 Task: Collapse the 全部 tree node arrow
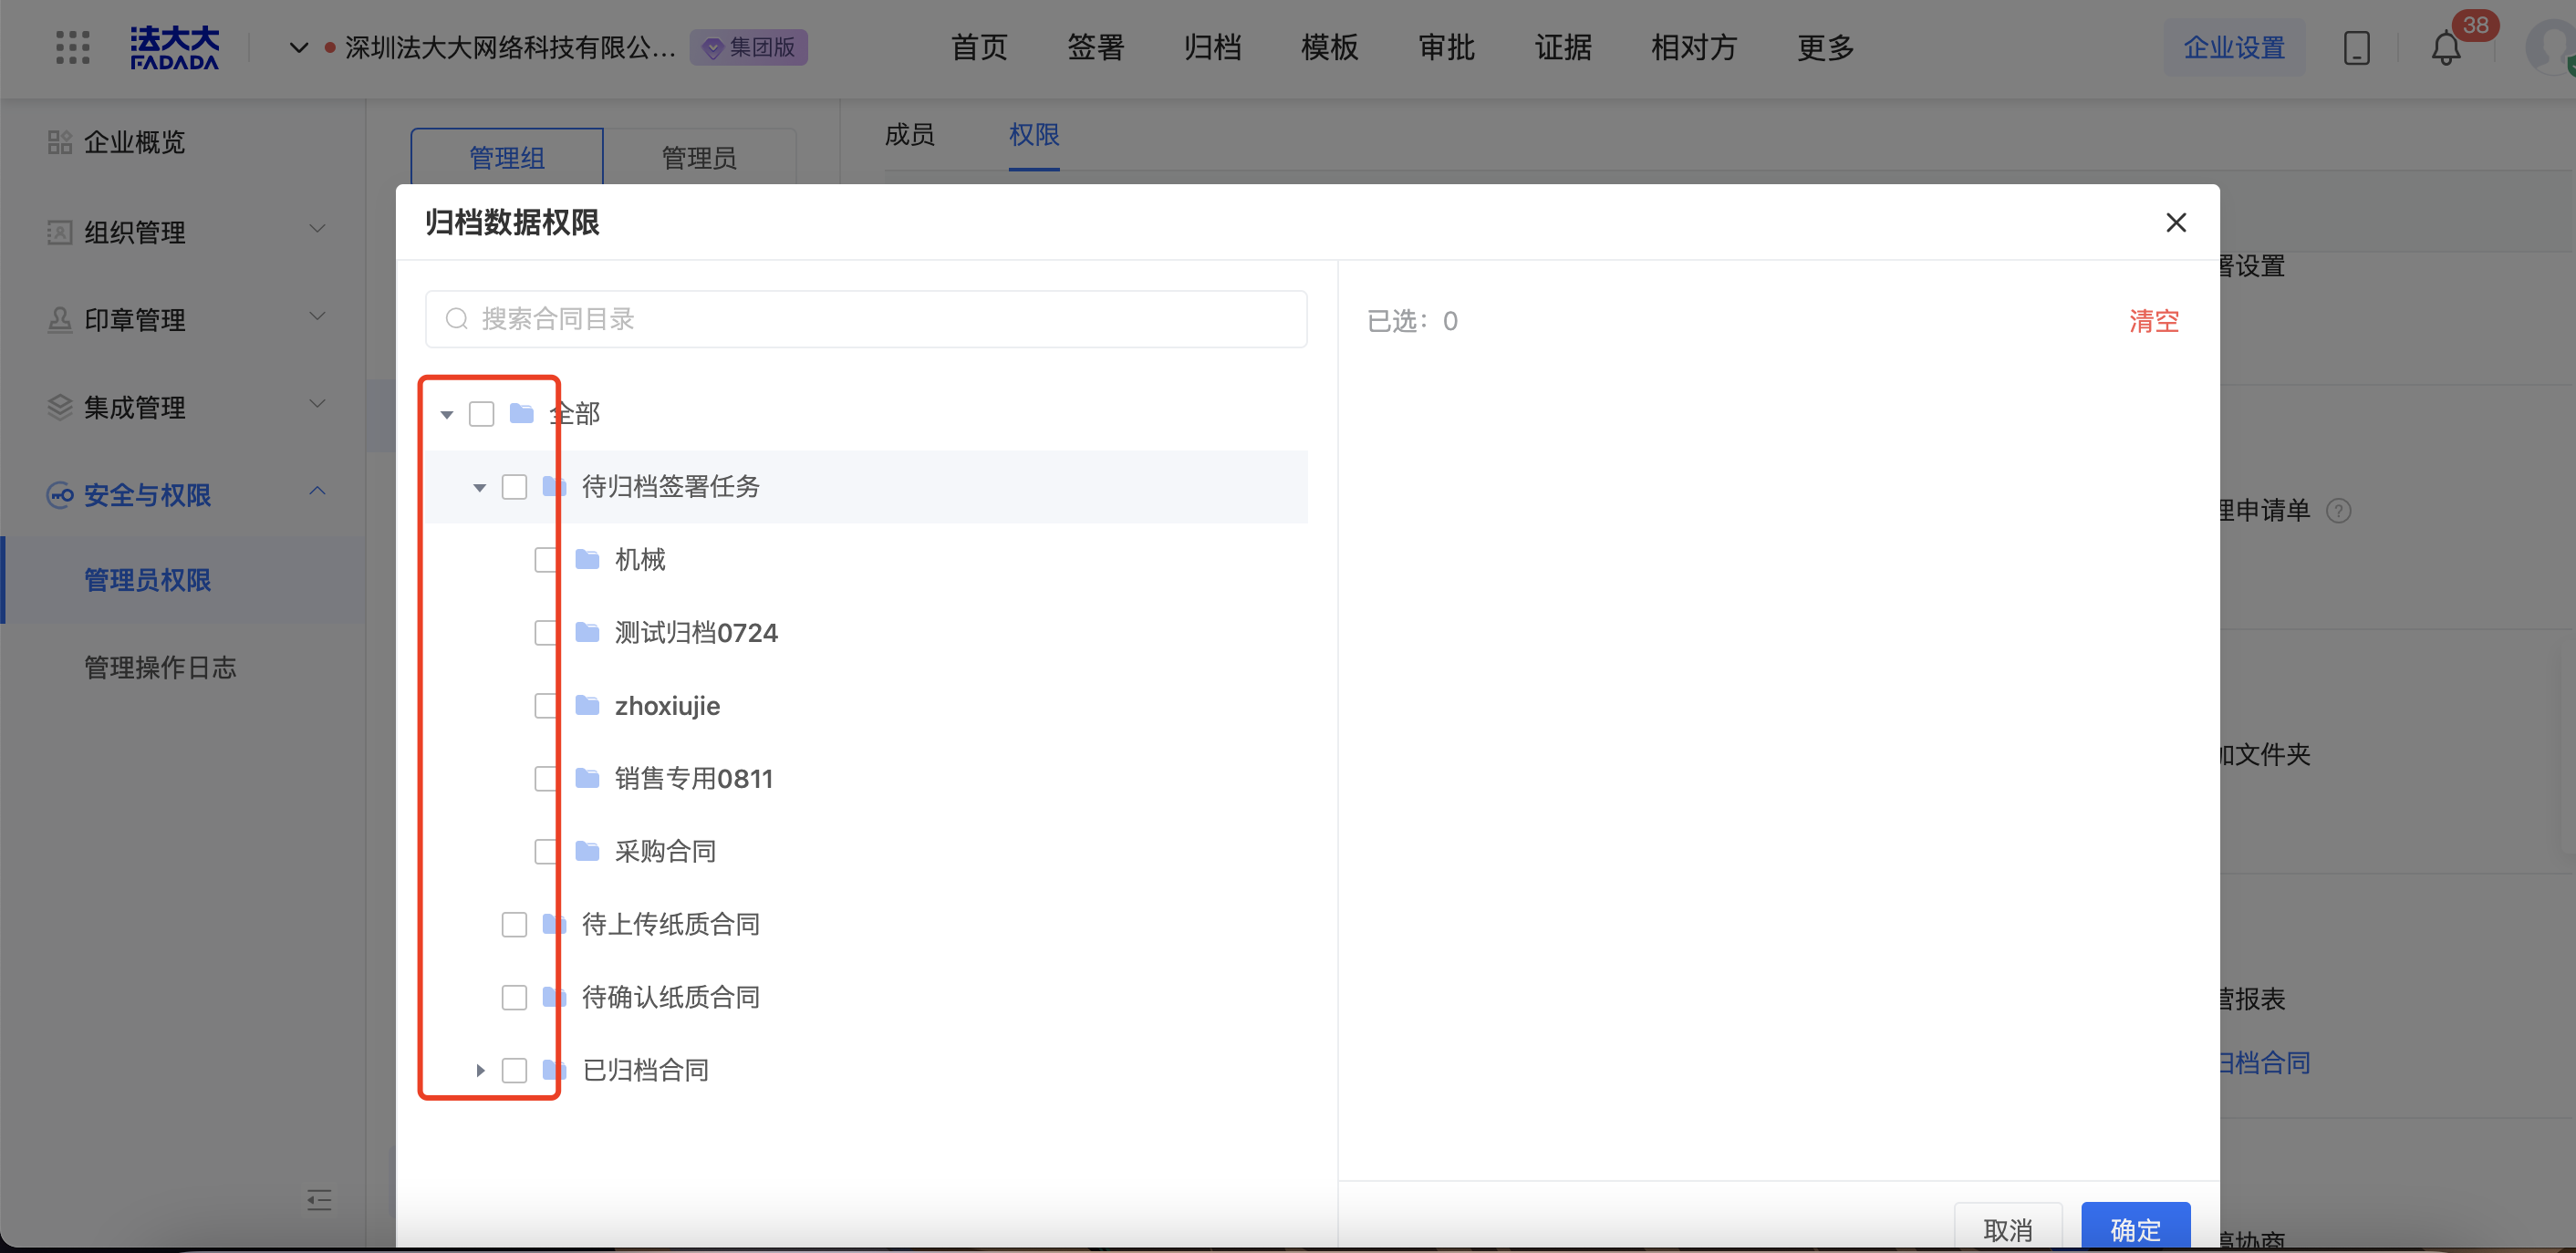[447, 414]
